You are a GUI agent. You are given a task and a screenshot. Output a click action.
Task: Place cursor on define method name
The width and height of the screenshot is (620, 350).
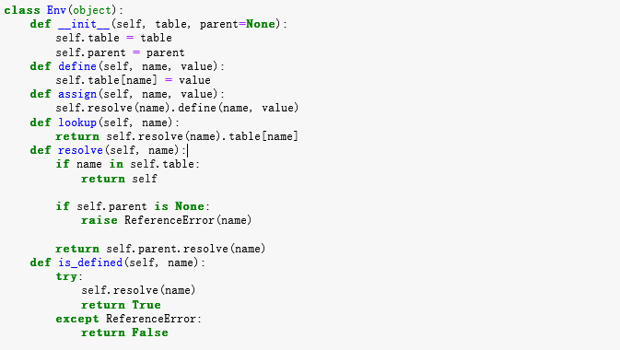pos(77,66)
